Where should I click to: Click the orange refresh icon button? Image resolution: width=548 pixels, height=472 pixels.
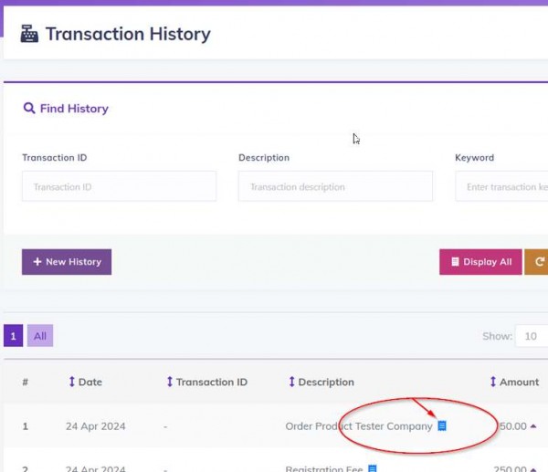click(536, 262)
